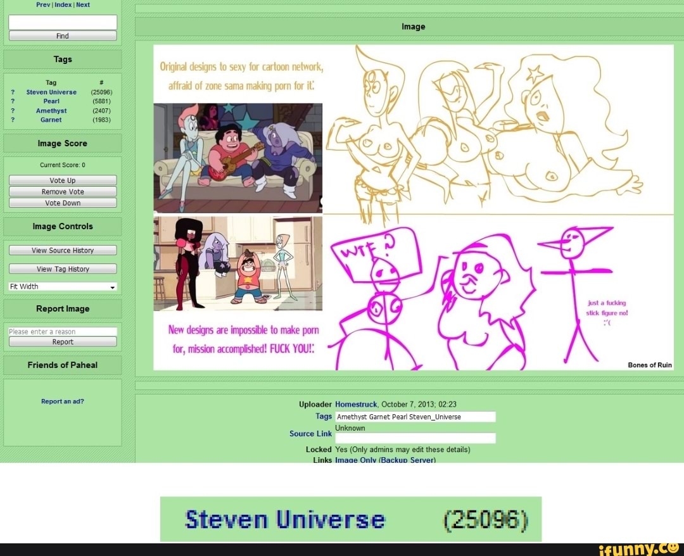The width and height of the screenshot is (684, 556).
Task: Open View Tag History
Action: [63, 269]
